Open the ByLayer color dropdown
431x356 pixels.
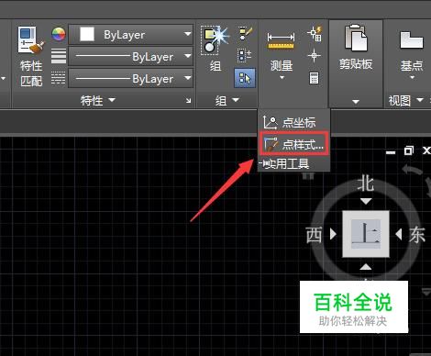tap(188, 34)
